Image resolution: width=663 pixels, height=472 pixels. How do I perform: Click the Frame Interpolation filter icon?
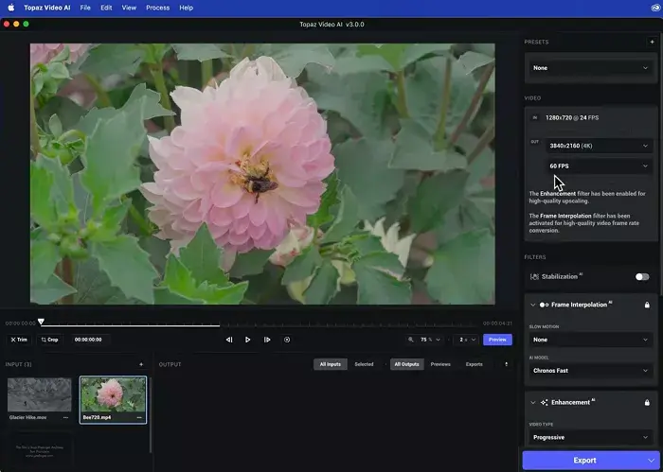544,305
